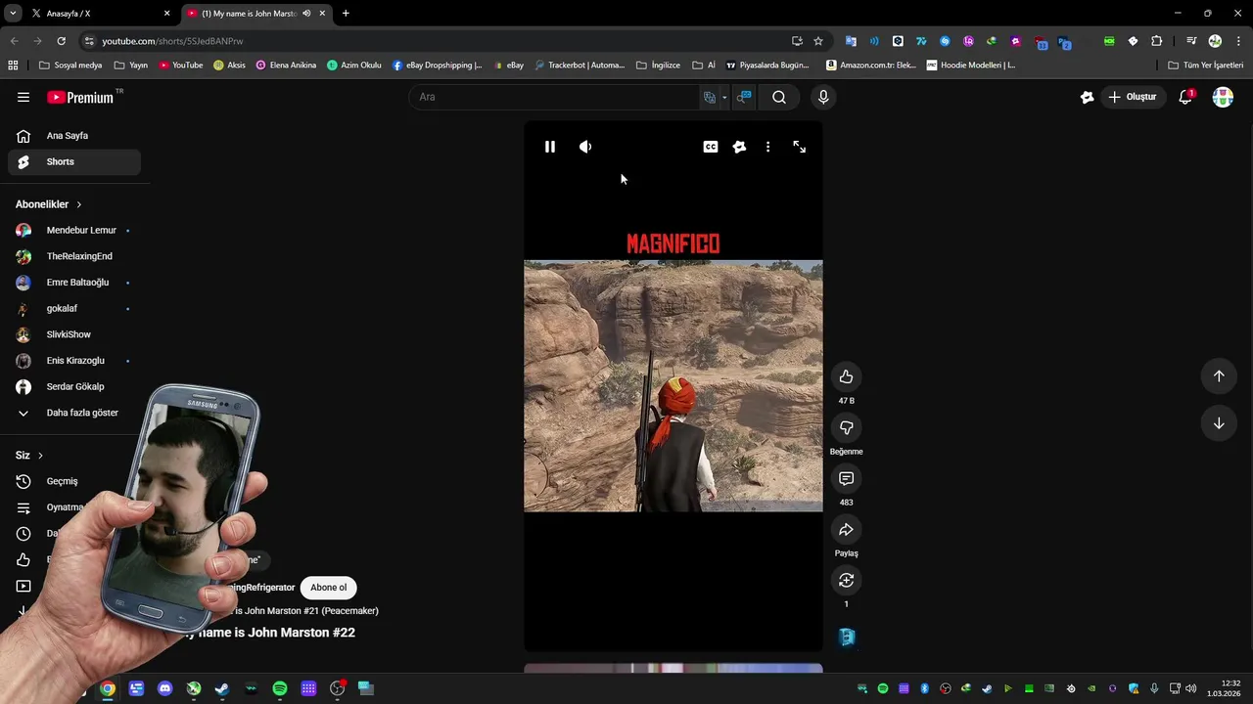The width and height of the screenshot is (1253, 704).
Task: Toggle closed captions on the Short
Action: (711, 147)
